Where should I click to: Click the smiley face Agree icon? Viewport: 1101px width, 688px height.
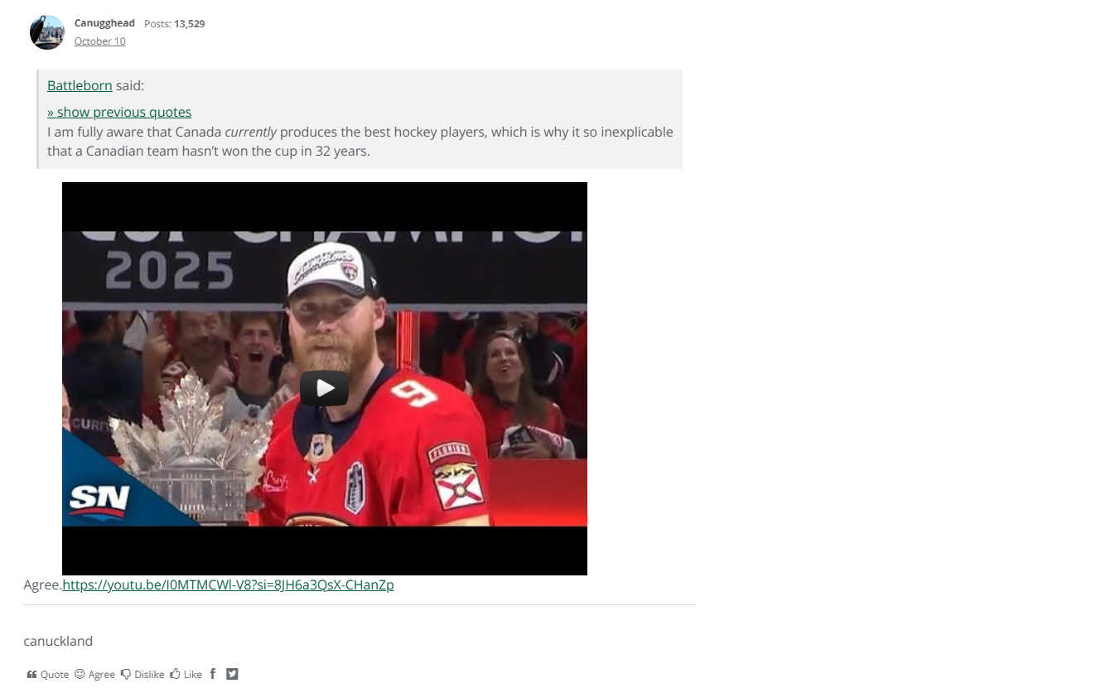(x=80, y=675)
